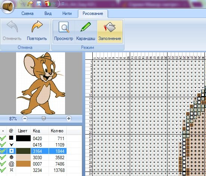Click the @ symbol column header
This screenshot has width=206, height=176.
[x=11, y=131]
